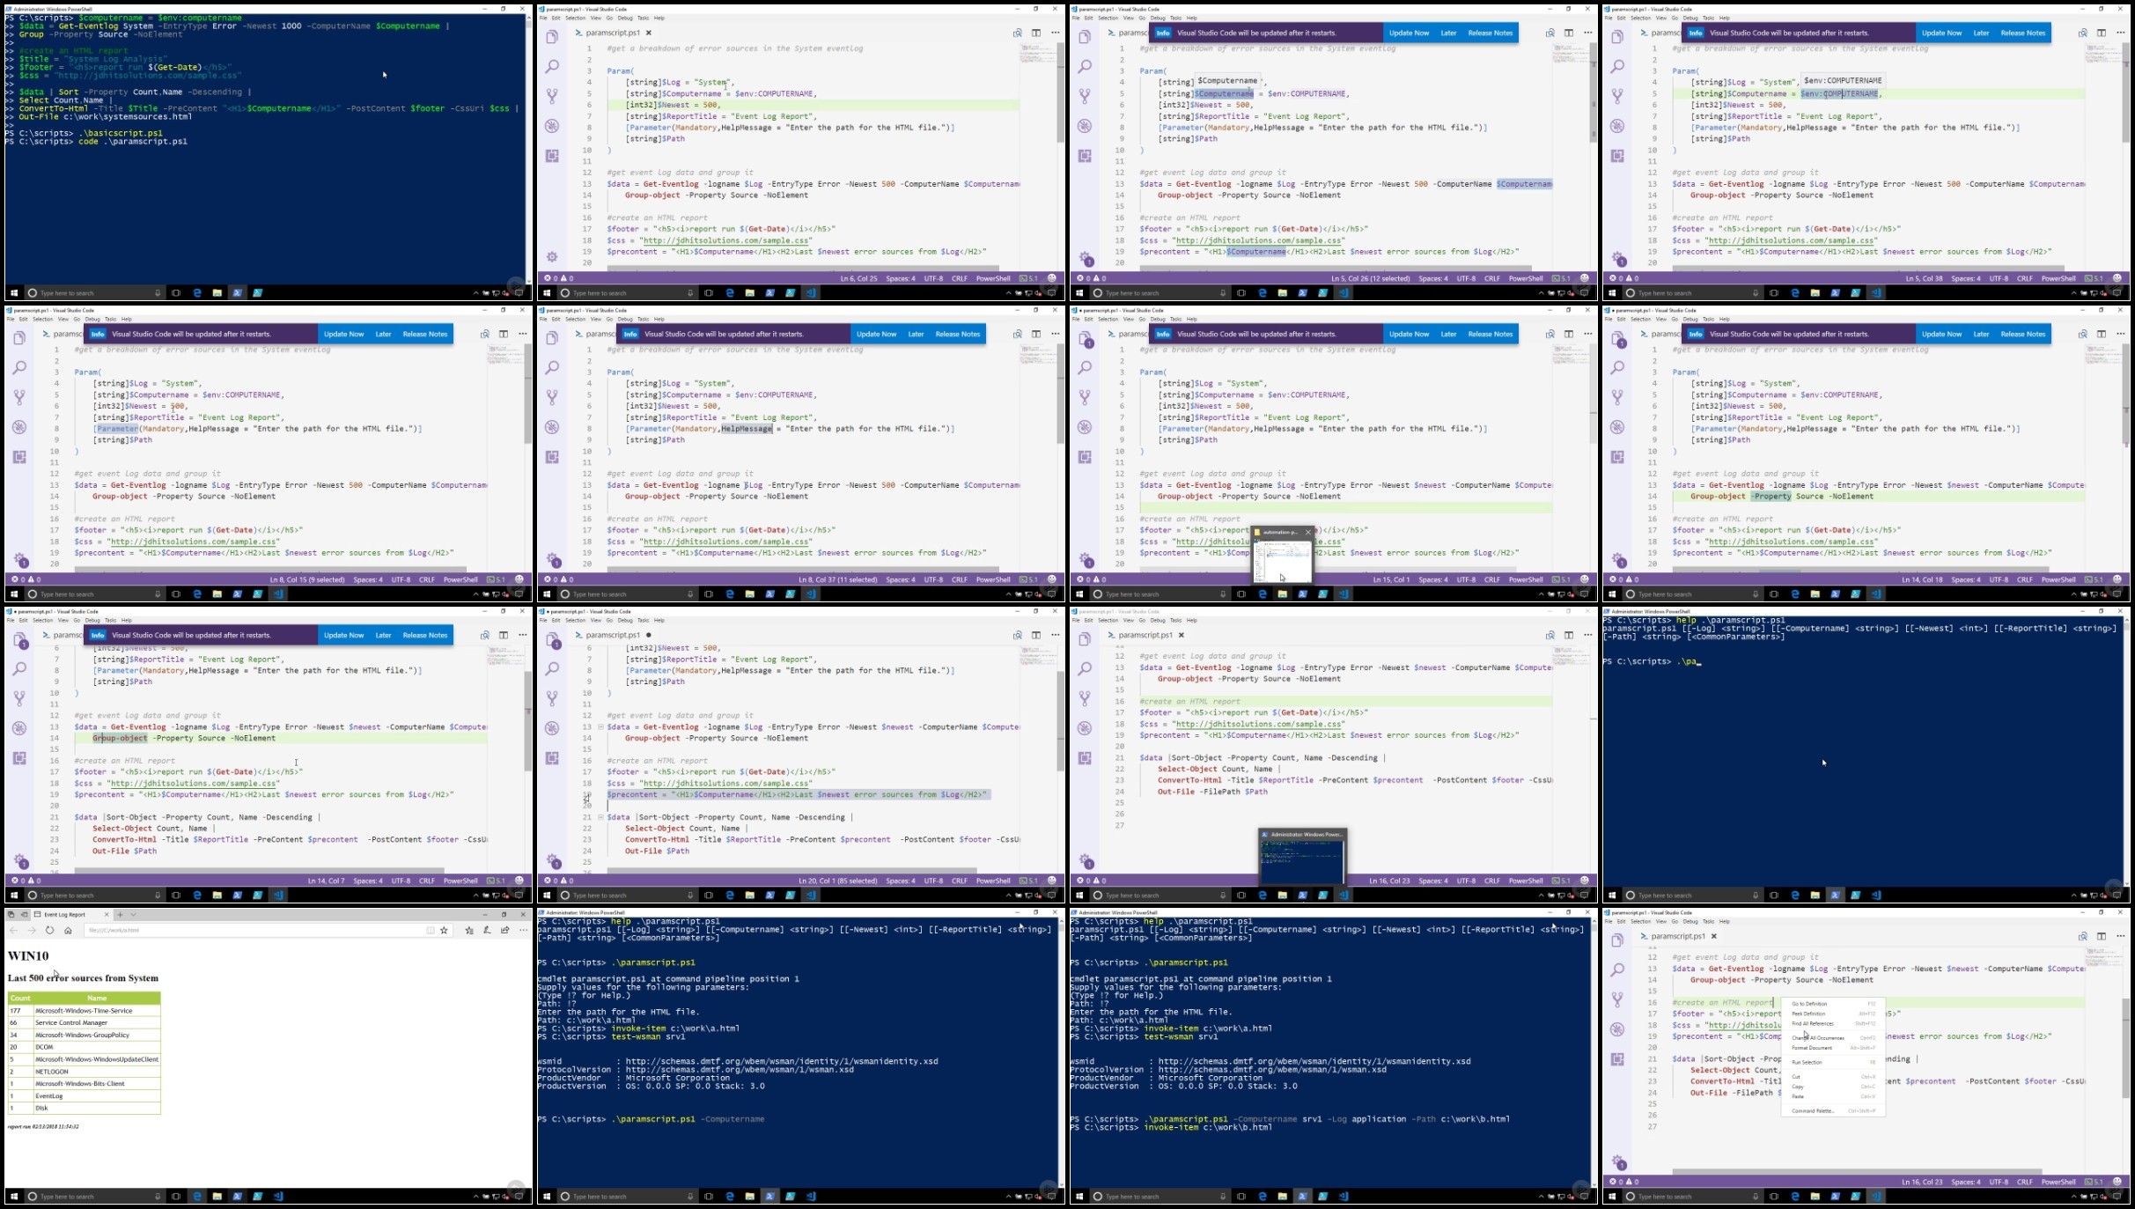Image resolution: width=2135 pixels, height=1209 pixels.
Task: Open the Edge favorites hub icon
Action: (469, 930)
